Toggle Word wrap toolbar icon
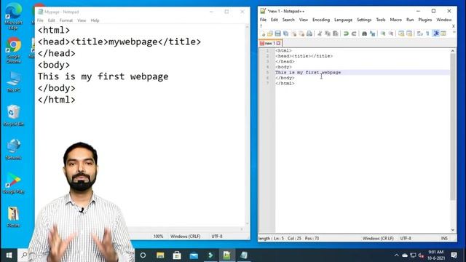 point(419,33)
